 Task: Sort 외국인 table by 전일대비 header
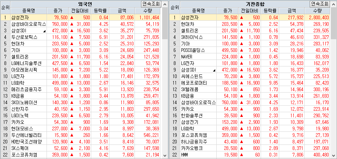80,11
